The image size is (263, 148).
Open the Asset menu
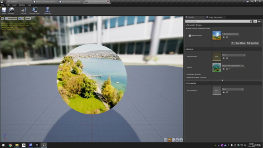(x=14, y=5)
